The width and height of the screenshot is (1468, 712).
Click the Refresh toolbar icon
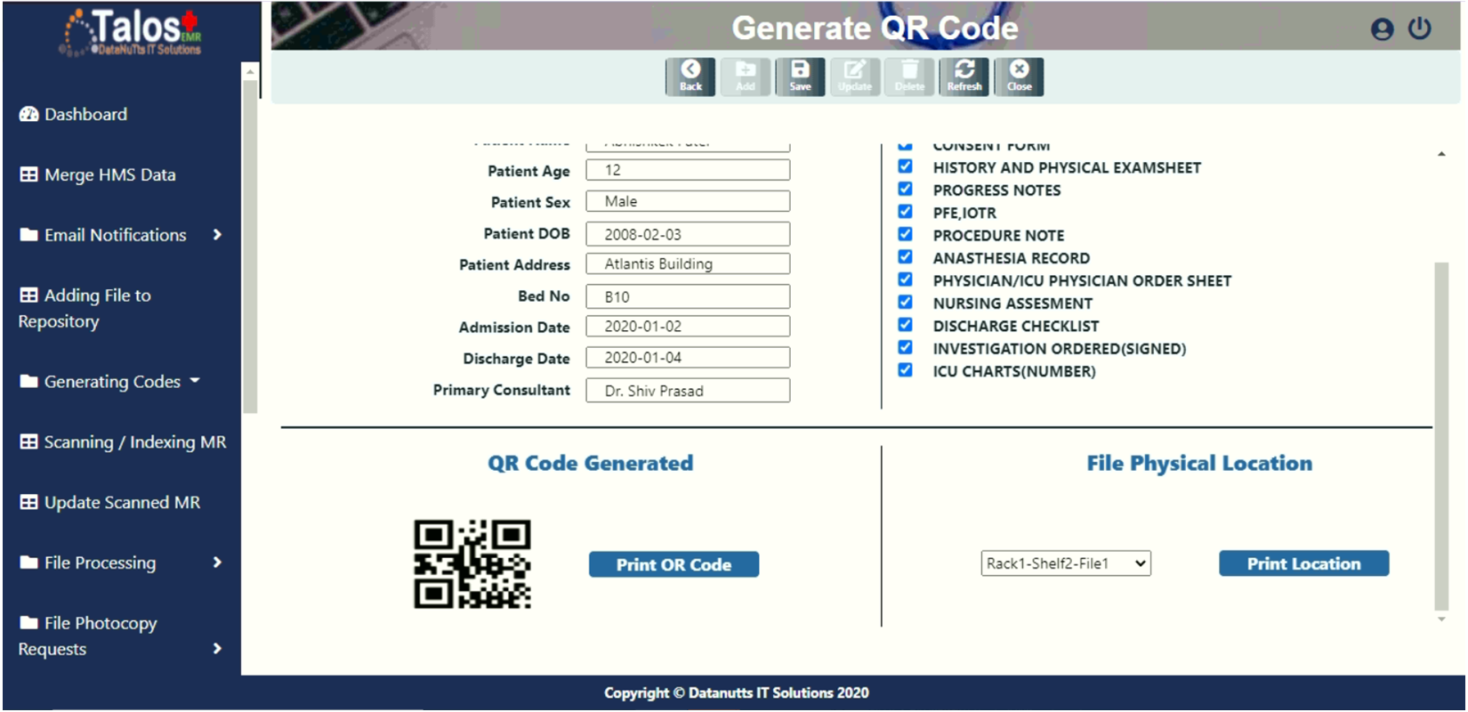coord(964,77)
